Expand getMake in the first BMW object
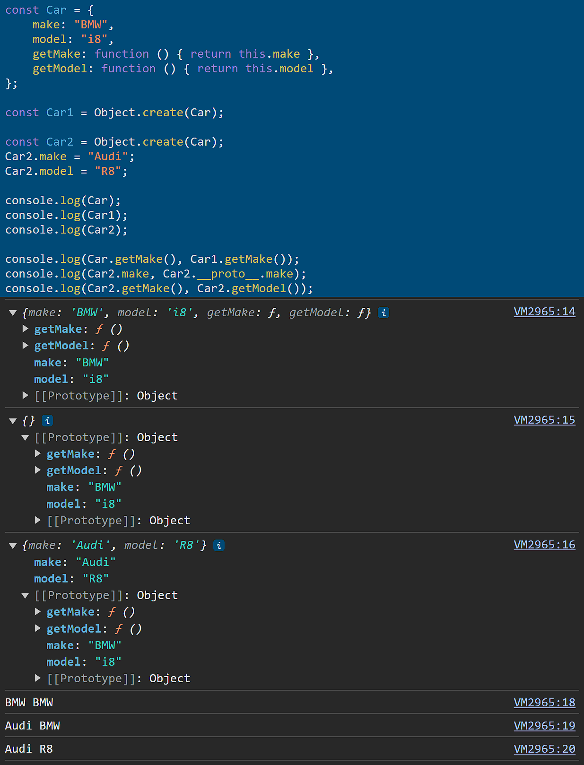Screen dimensions: 584x765 tap(26, 329)
